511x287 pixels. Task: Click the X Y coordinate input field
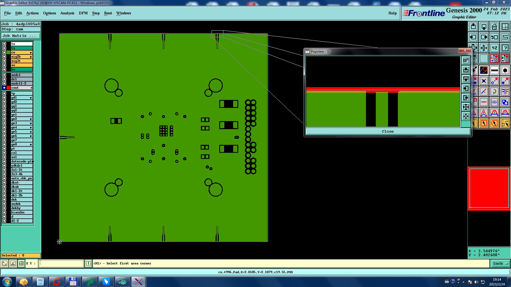click(61, 263)
